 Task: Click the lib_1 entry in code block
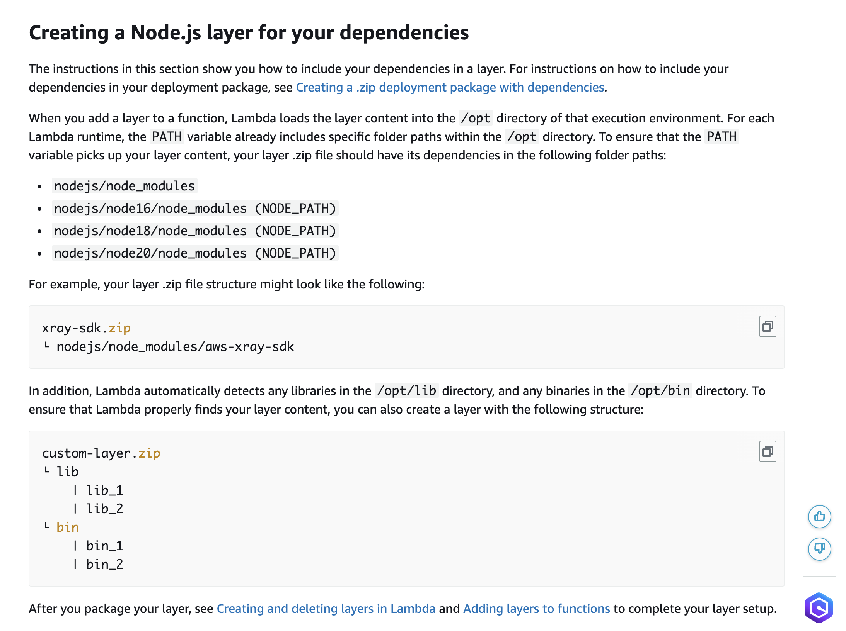pyautogui.click(x=104, y=490)
